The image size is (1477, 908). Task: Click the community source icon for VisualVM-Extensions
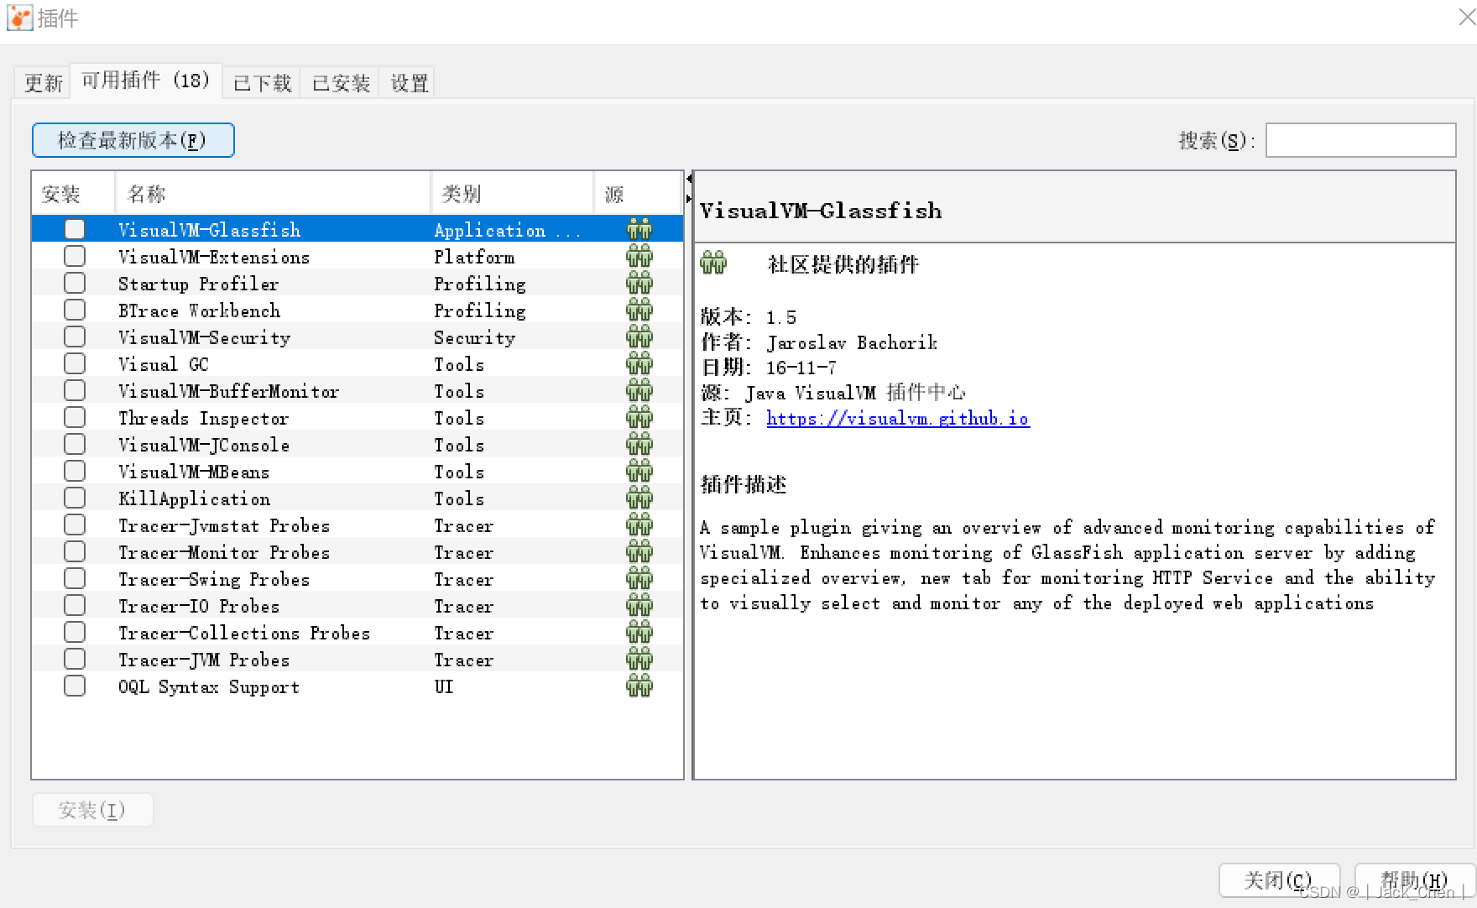639,256
